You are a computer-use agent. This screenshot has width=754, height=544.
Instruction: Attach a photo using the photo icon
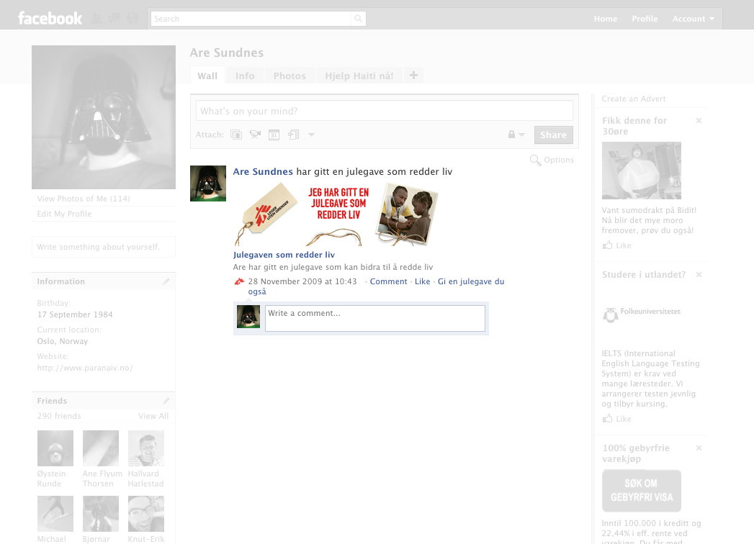236,135
